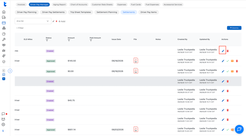The image size is (246, 136).
Task: Click the Approved badge on $801.14 row
Action: point(51,130)
